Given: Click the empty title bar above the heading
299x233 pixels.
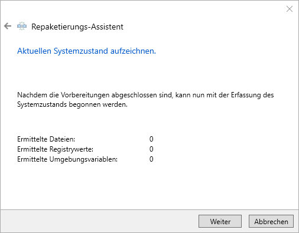Looking at the screenshot, I should click(x=138, y=9).
